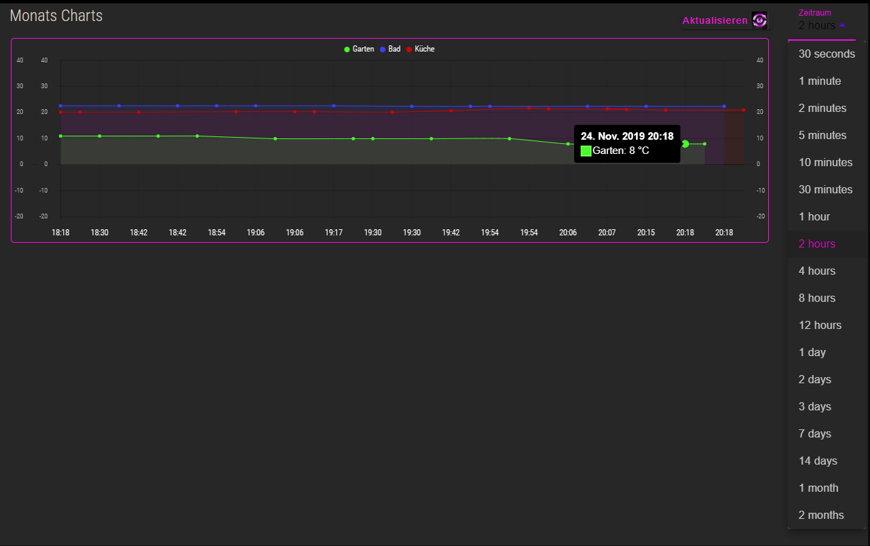Select the 2 months option
870x546 pixels.
pyautogui.click(x=827, y=515)
